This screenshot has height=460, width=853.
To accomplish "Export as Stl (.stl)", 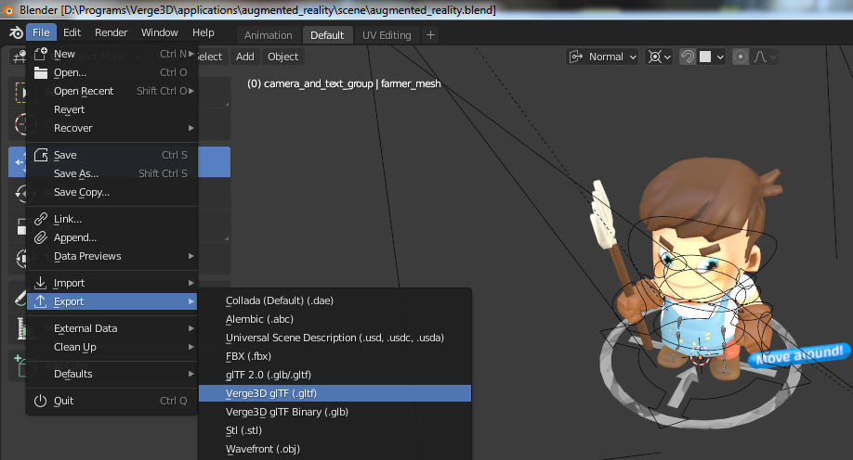I will coord(335,430).
